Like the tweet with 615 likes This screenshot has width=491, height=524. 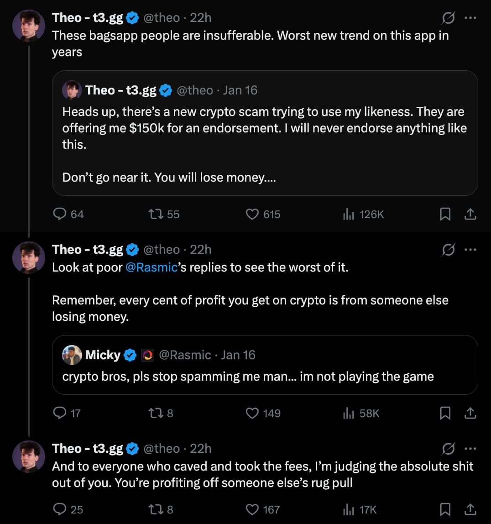[252, 214]
